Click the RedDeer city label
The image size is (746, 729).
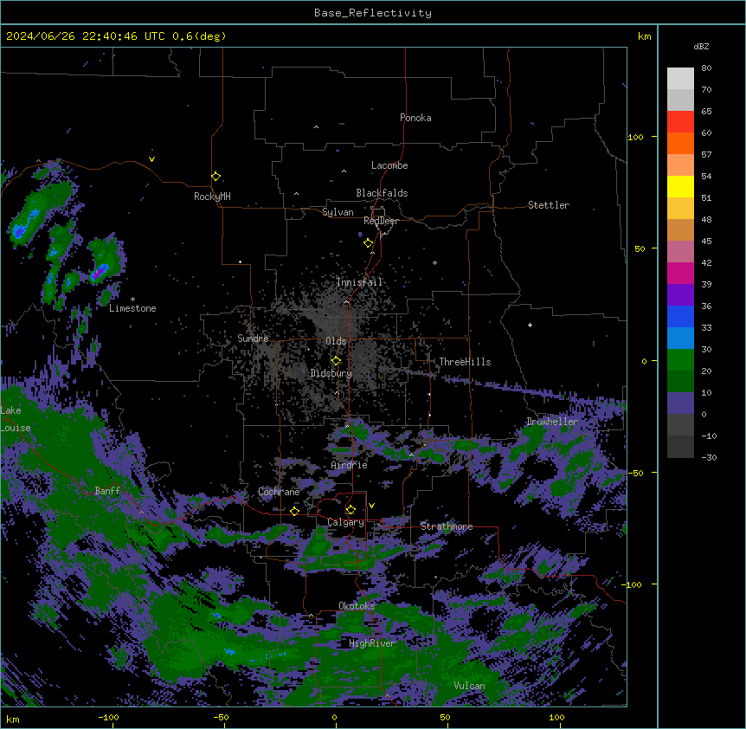click(381, 221)
